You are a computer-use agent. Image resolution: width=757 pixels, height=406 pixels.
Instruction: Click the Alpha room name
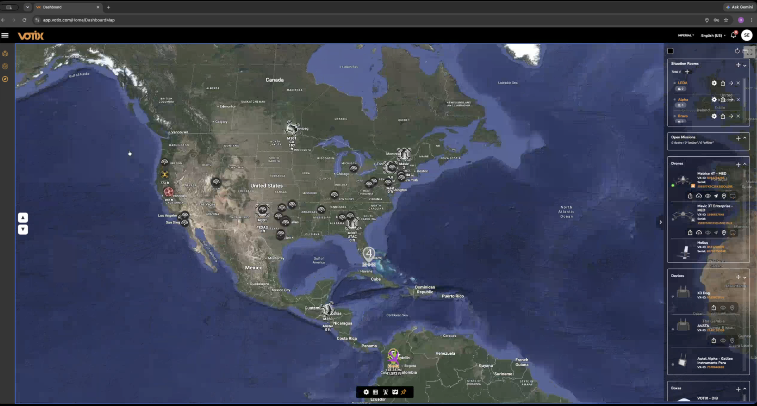point(683,99)
